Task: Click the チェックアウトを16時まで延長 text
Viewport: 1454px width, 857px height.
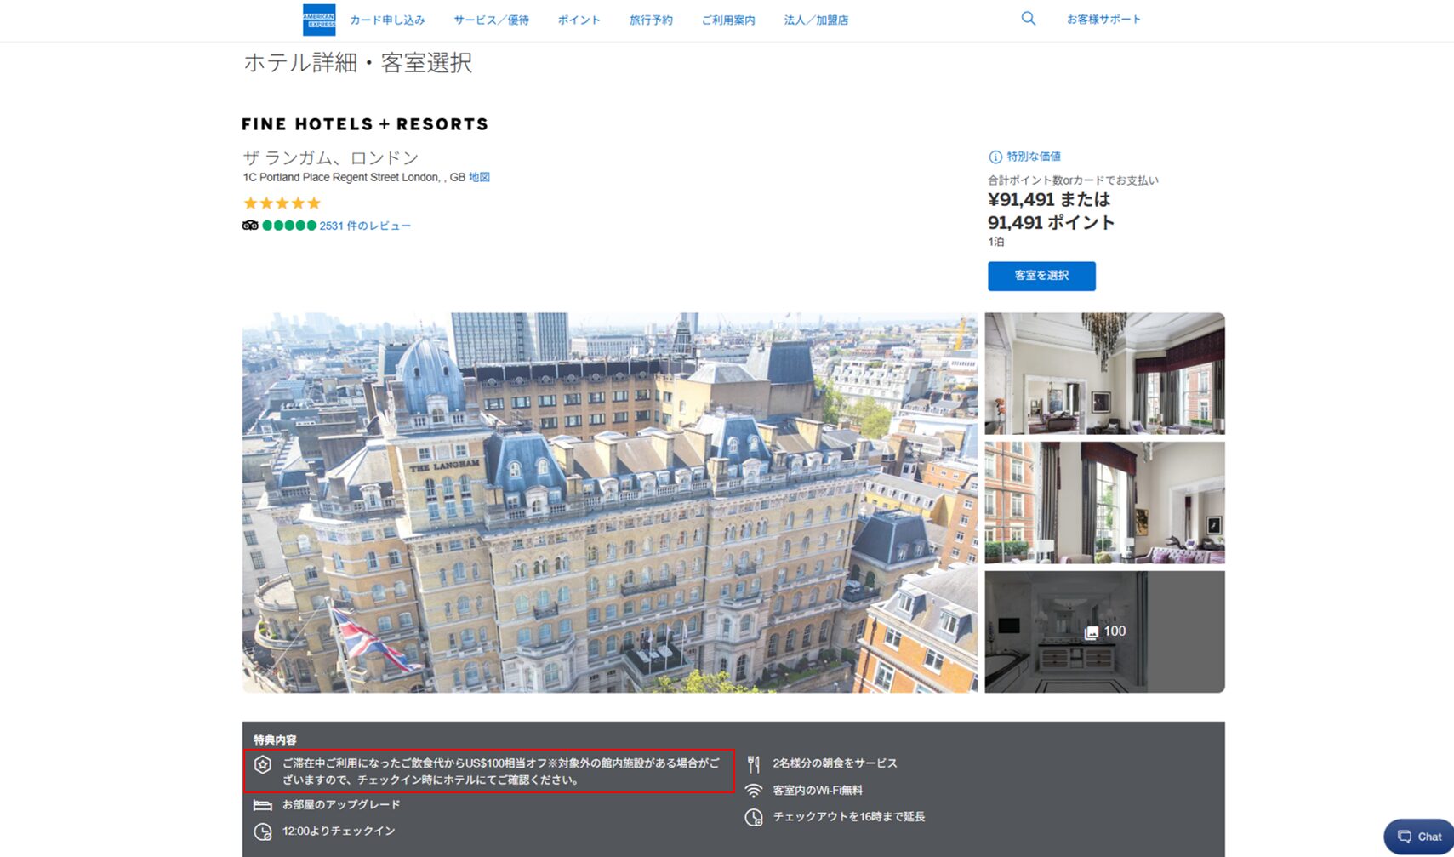Action: (x=848, y=816)
